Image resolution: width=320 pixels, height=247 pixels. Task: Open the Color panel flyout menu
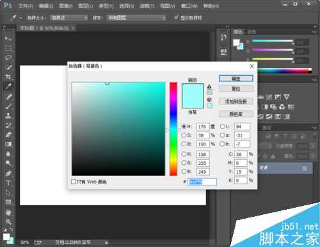[314, 32]
